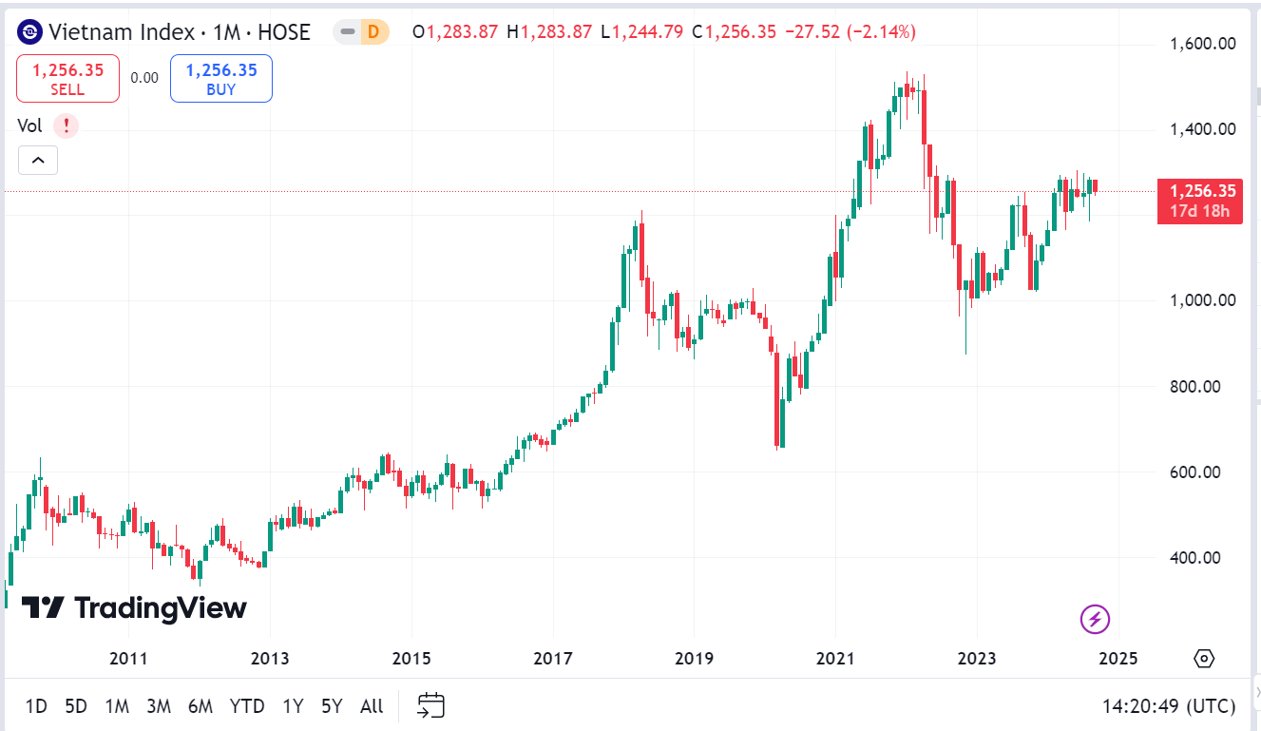
Task: Select the 3M time range
Action: pyautogui.click(x=159, y=706)
